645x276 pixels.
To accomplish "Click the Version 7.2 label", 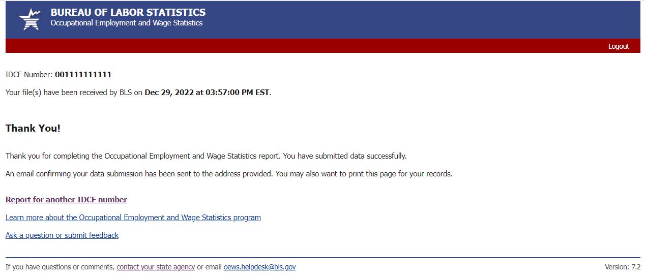I will click(622, 267).
